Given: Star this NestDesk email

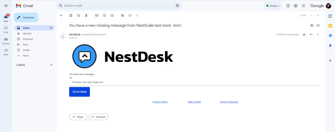Looking at the screenshot, I should click(x=304, y=34).
